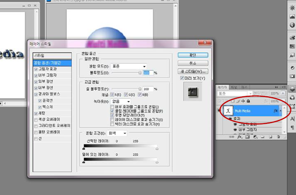This screenshot has height=195, width=296.
Task: Open the Masks panel icon
Action: click(x=292, y=76)
